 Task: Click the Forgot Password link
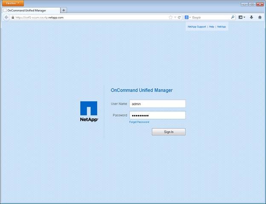(139, 122)
